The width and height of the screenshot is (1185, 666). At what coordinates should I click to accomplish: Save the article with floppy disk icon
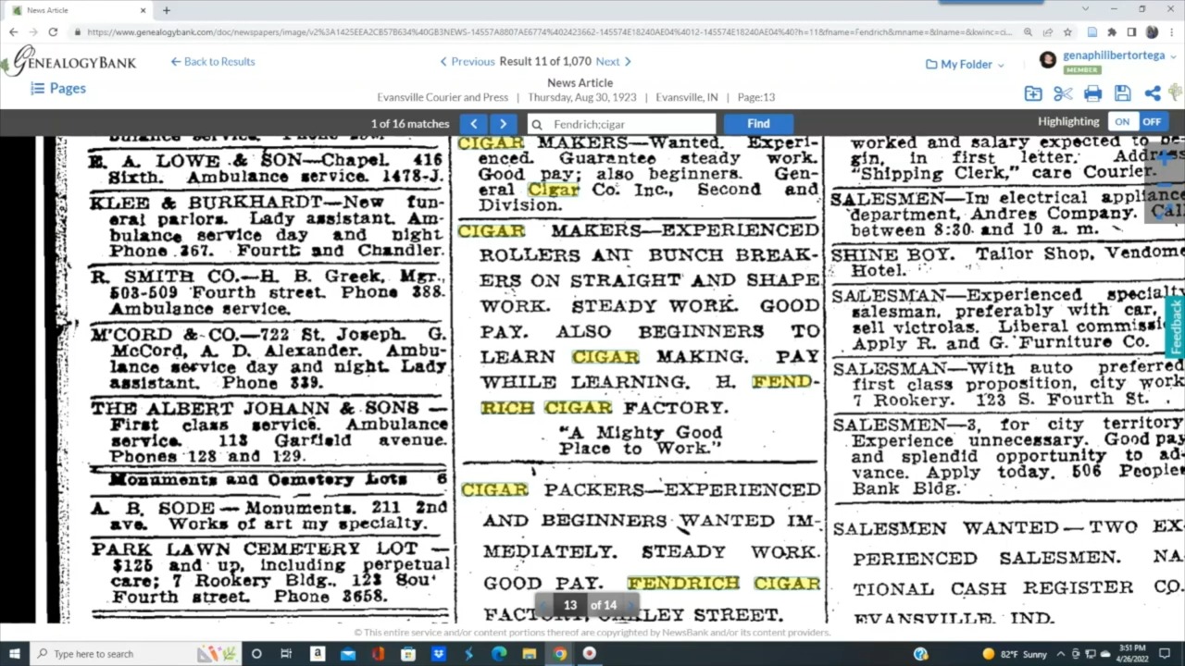[1122, 93]
